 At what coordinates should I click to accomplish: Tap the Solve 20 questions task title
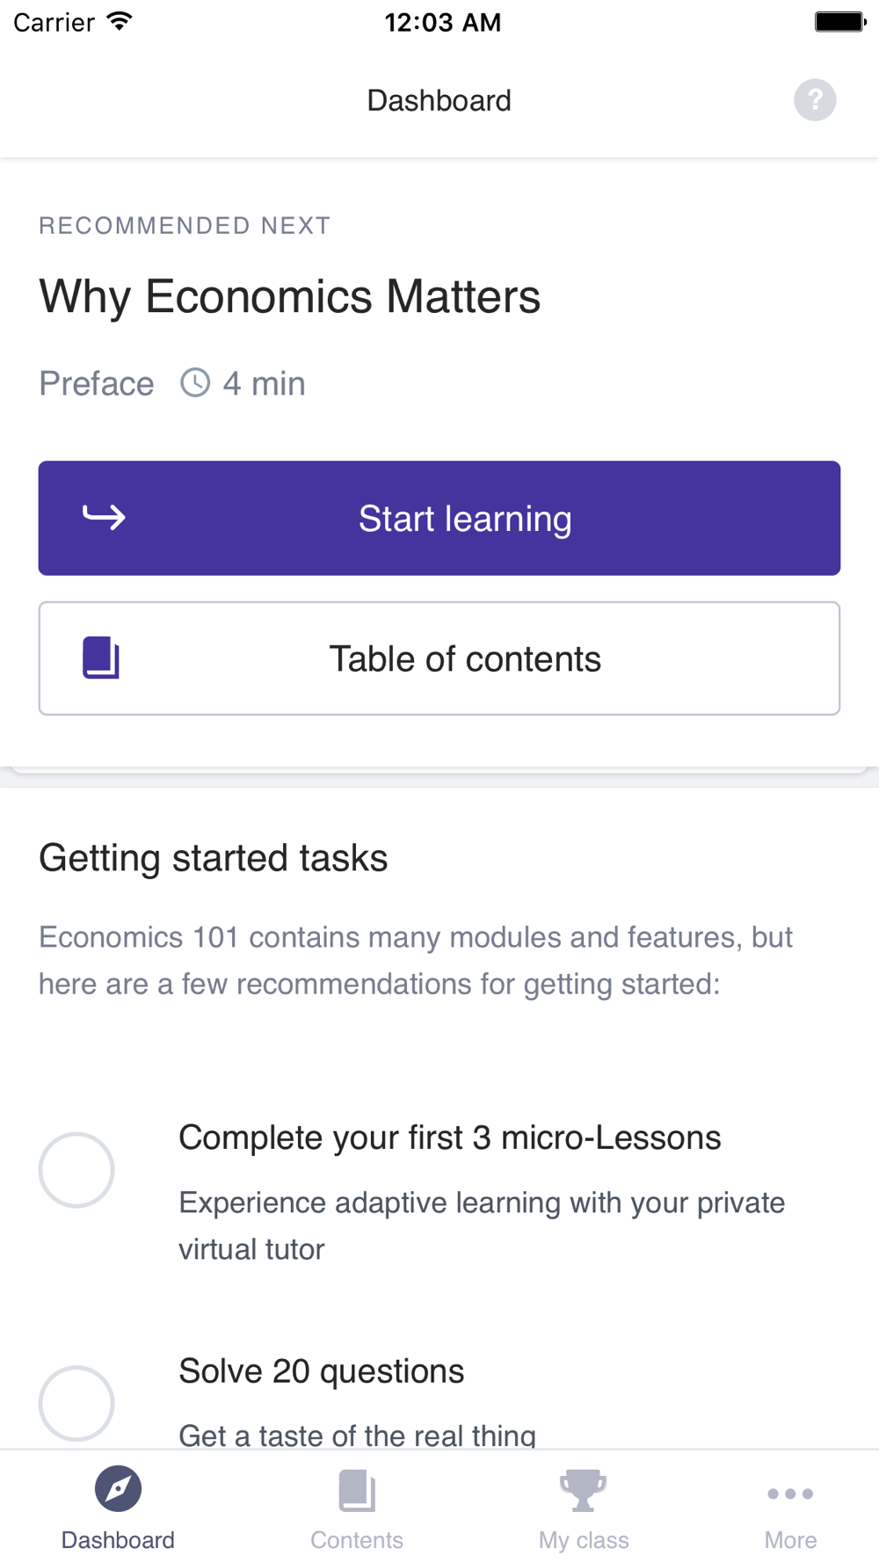pyautogui.click(x=322, y=1371)
